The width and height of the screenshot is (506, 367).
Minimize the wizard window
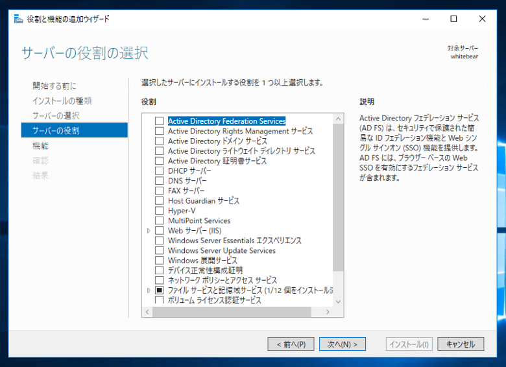click(426, 19)
